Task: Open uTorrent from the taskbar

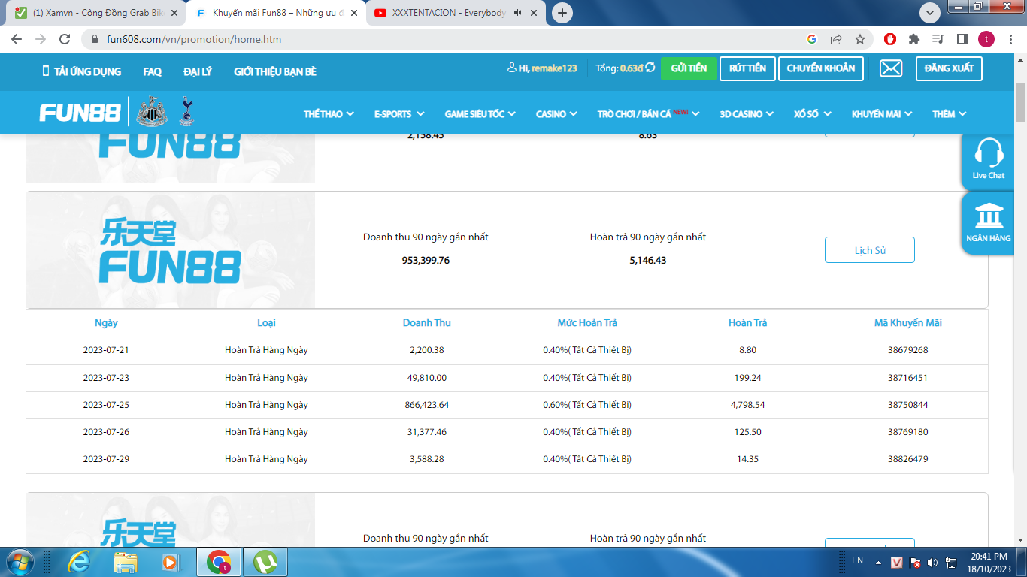Action: click(x=265, y=561)
